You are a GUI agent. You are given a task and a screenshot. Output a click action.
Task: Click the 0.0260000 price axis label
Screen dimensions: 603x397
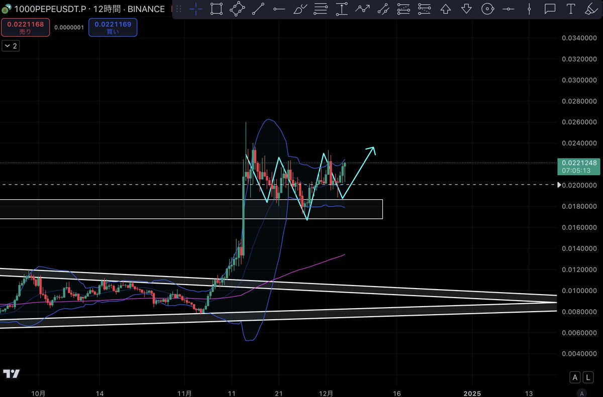579,122
